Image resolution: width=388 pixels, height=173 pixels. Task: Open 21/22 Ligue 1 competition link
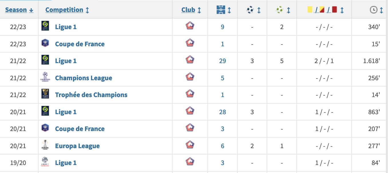(x=66, y=61)
